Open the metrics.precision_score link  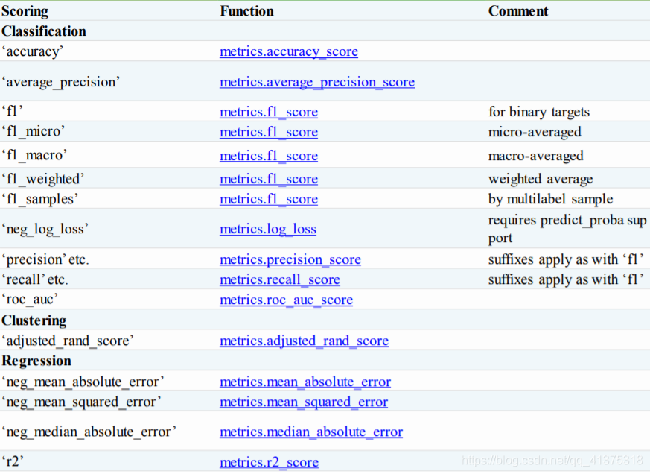pos(290,259)
